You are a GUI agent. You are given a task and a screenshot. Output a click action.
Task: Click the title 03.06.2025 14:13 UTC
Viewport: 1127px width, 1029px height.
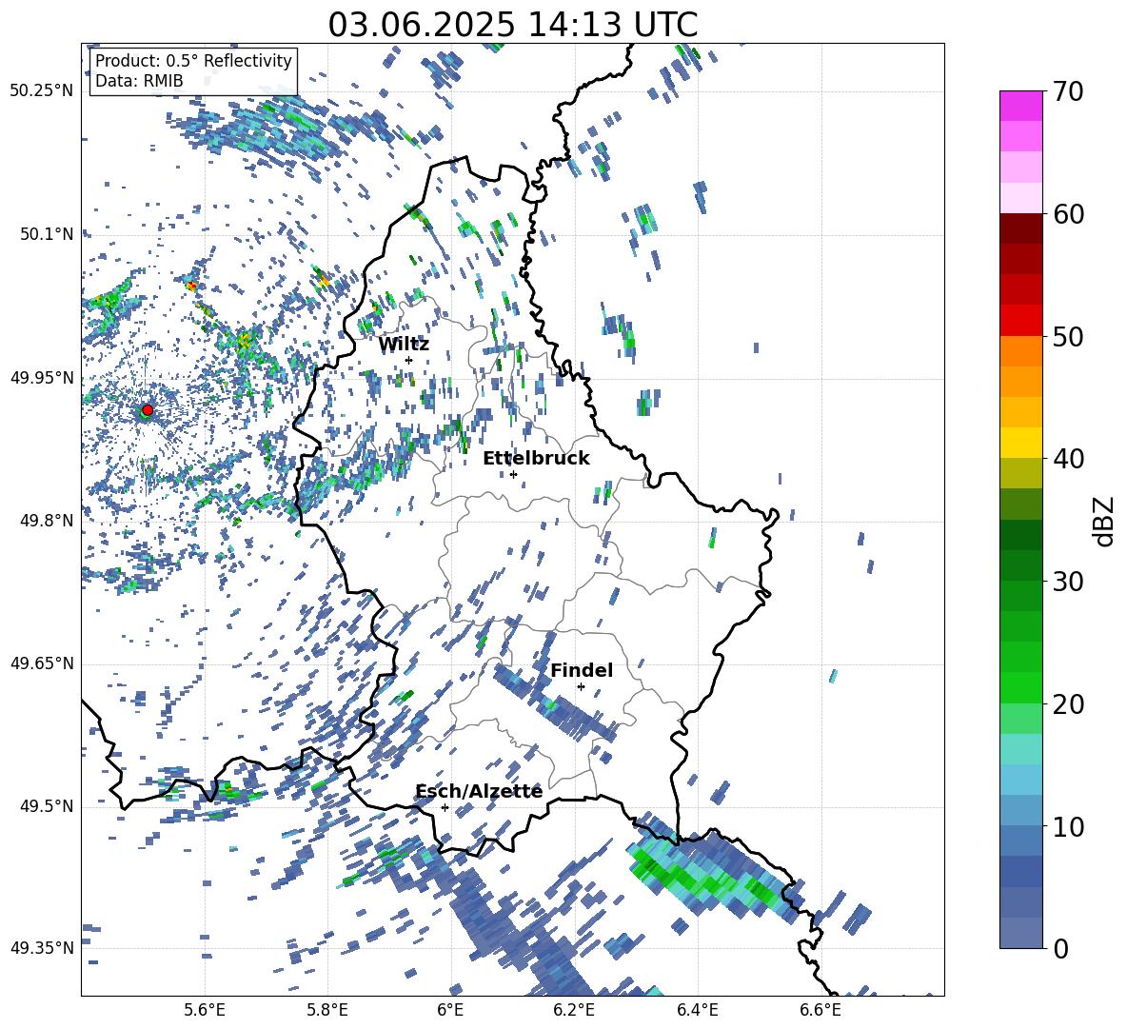(512, 25)
